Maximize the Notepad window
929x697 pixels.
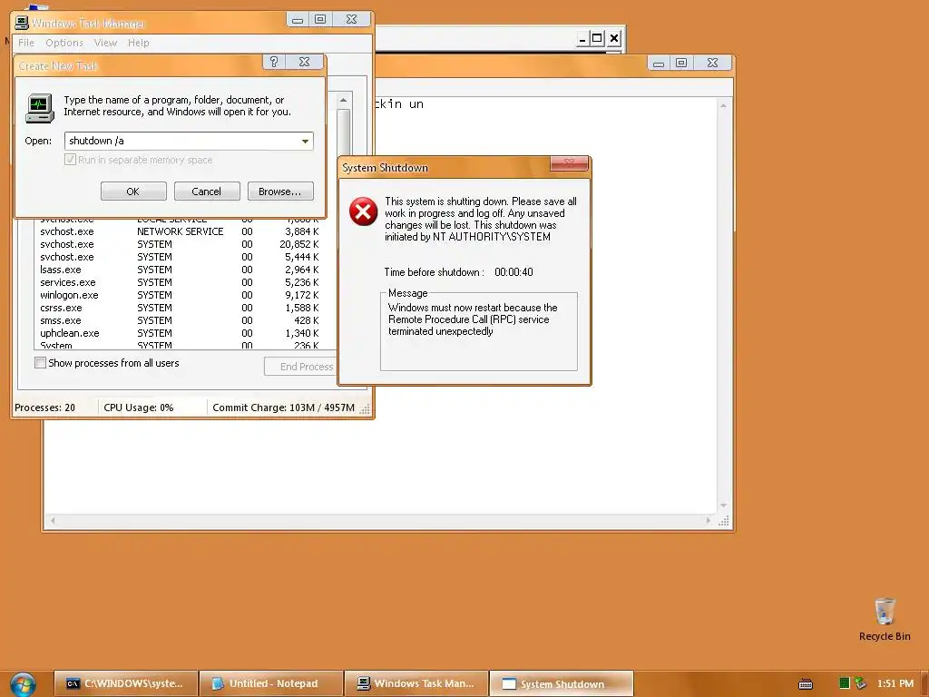(681, 63)
